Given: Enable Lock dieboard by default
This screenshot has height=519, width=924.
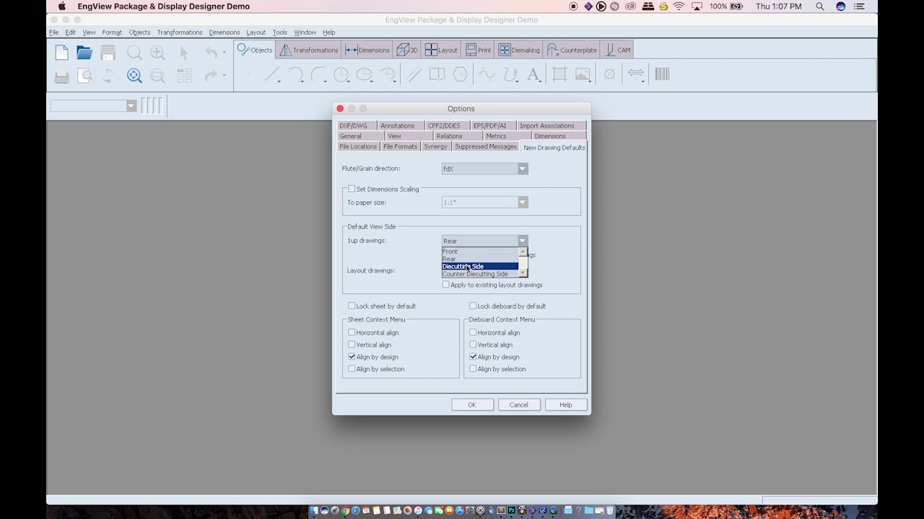Looking at the screenshot, I should pyautogui.click(x=473, y=306).
